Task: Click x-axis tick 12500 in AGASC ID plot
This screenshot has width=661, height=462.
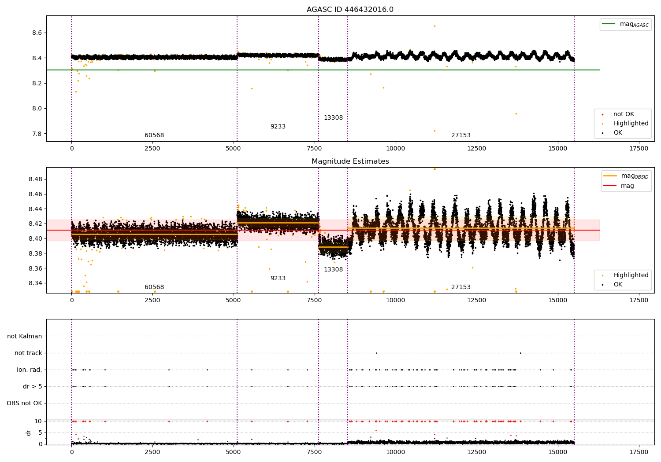Action: pos(476,148)
